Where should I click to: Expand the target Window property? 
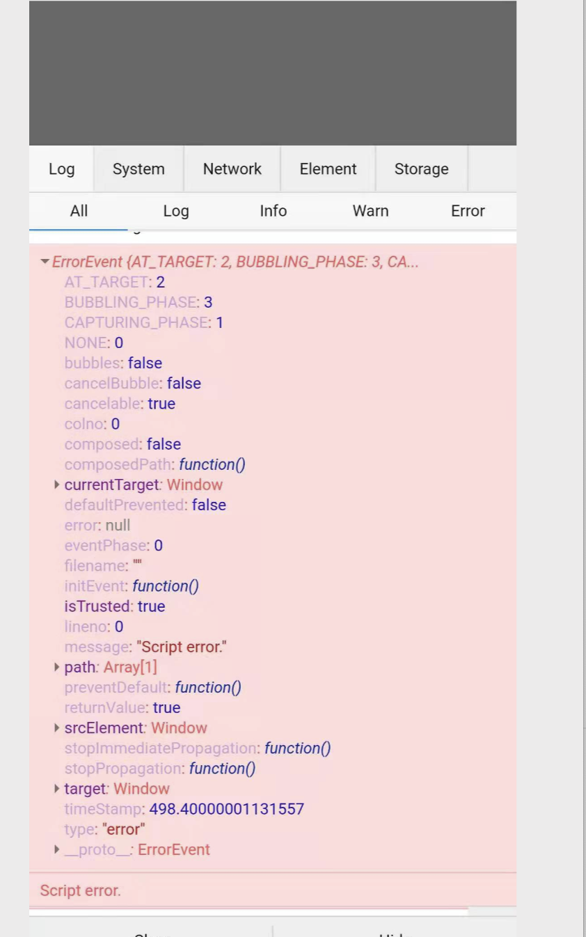[56, 789]
